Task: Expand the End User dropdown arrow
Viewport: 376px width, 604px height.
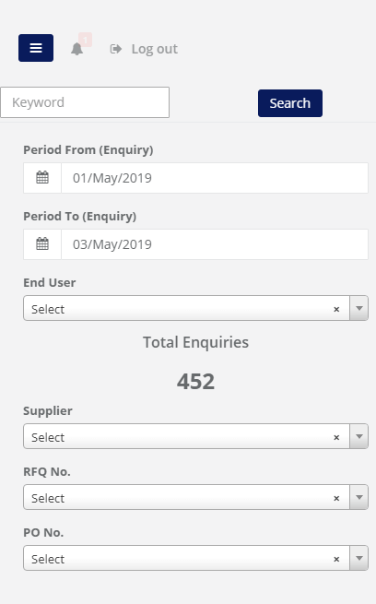Action: (359, 308)
